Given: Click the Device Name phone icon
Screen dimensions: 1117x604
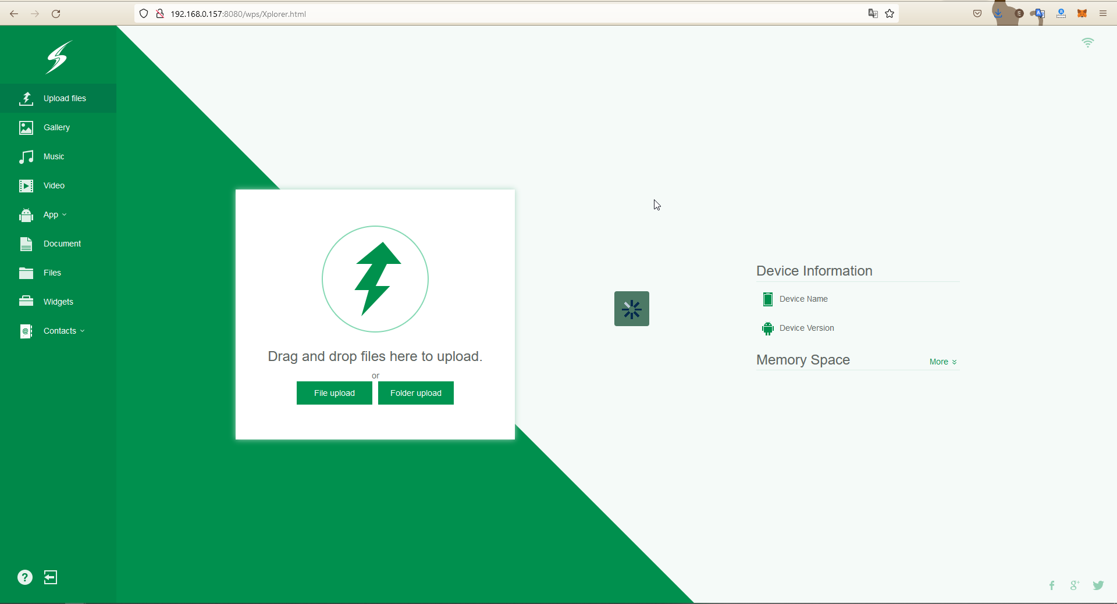Looking at the screenshot, I should (x=768, y=299).
